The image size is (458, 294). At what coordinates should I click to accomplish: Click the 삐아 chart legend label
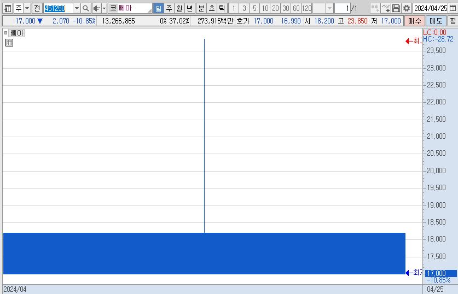click(17, 33)
